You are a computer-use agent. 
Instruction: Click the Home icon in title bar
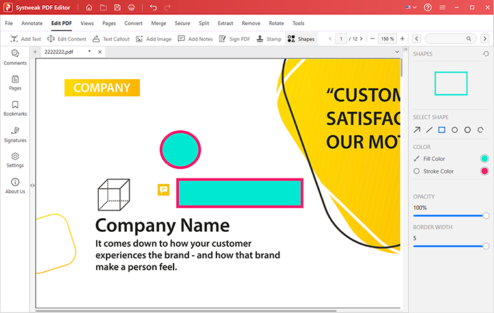[89, 7]
